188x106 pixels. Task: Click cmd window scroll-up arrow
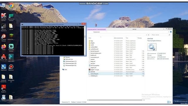[x=85, y=27]
